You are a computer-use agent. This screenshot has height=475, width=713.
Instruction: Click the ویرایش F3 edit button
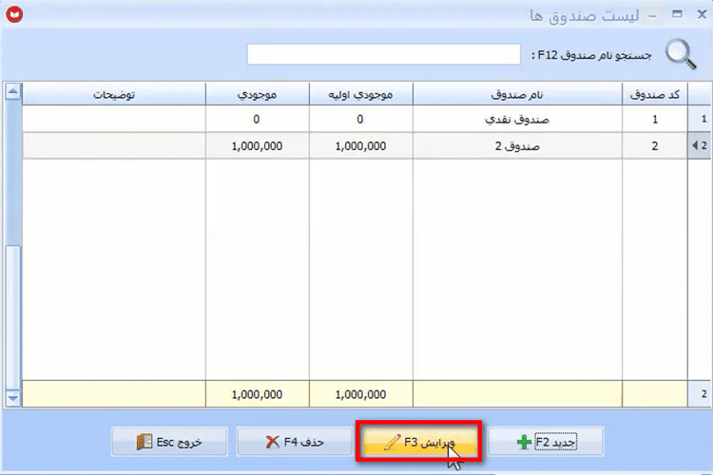pos(418,442)
